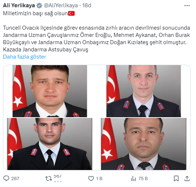Expand tweet with Daha fazla göster
The width and height of the screenshot is (196, 187).
pyautogui.click(x=25, y=57)
